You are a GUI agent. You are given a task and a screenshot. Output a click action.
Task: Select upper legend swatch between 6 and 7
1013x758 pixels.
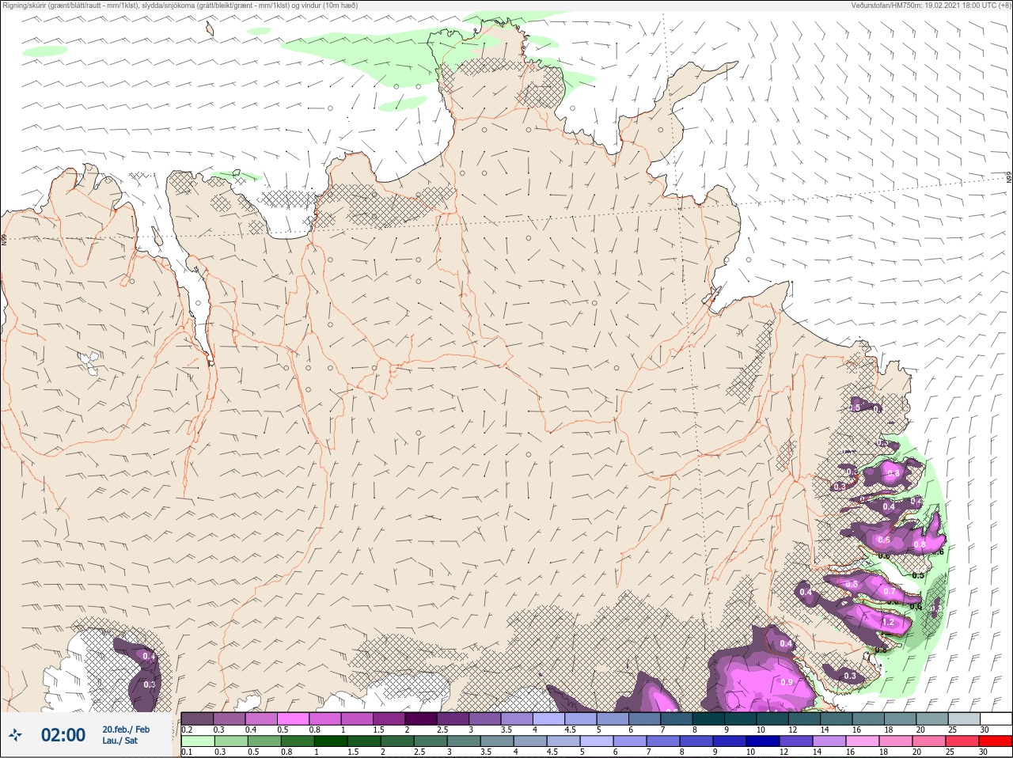645,718
